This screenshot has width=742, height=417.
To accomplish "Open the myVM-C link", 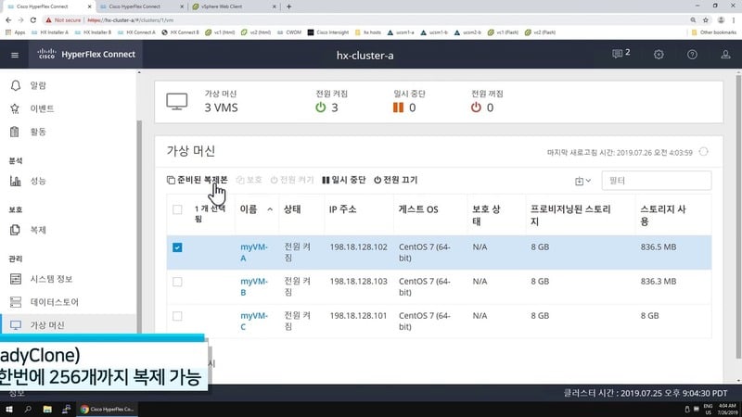I will (x=254, y=321).
